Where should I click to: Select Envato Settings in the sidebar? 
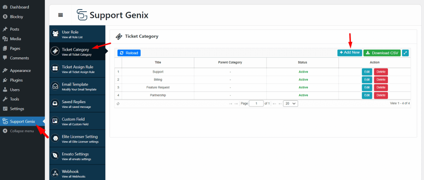click(75, 156)
